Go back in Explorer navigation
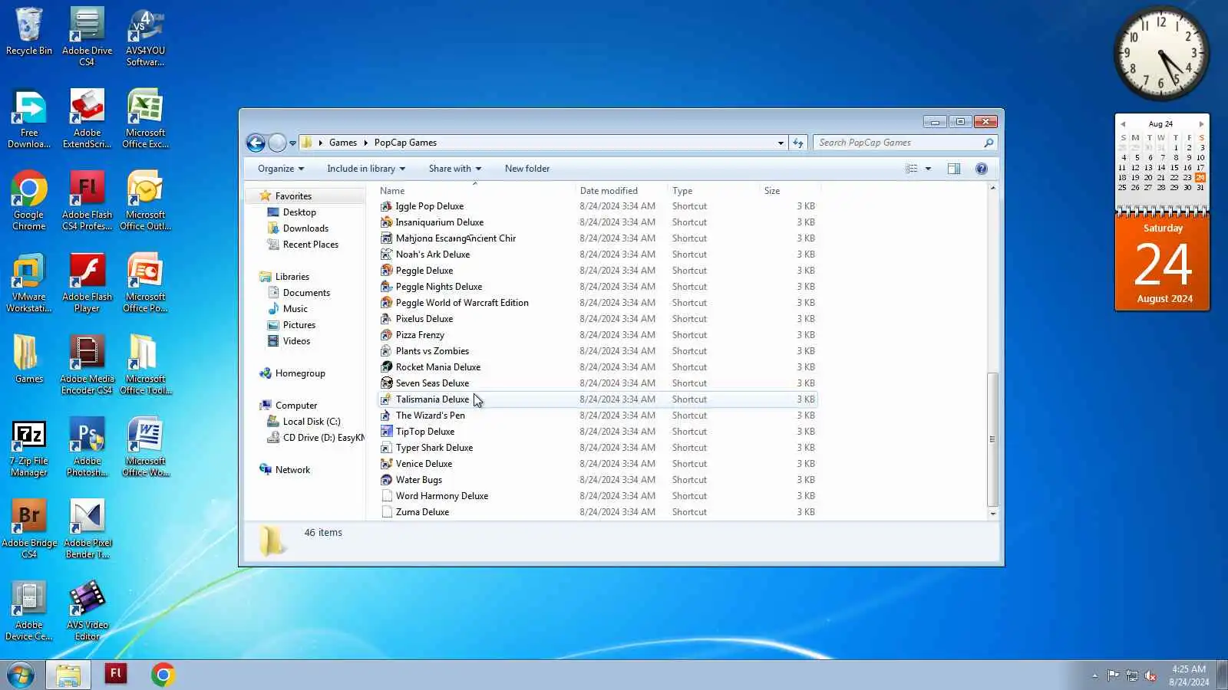The image size is (1228, 690). tap(256, 143)
